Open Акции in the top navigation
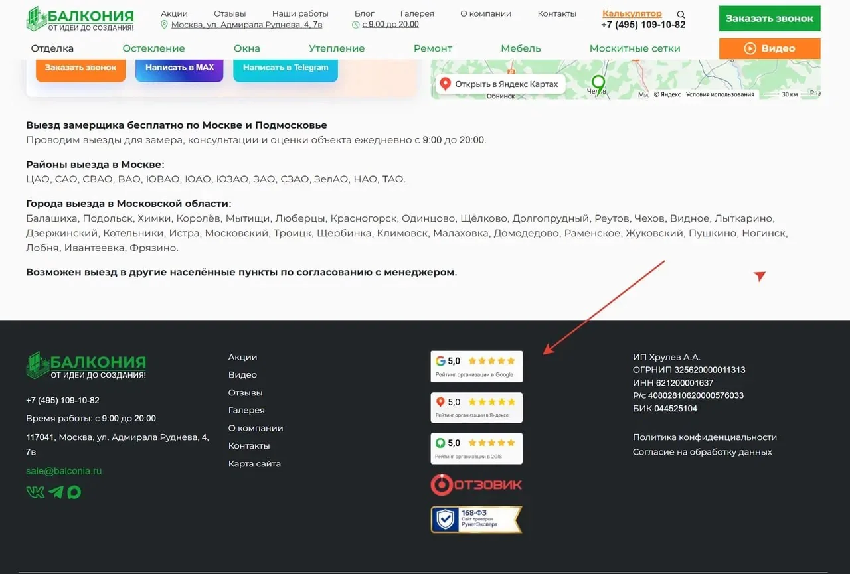Screen dimensions: 850x574 (174, 13)
